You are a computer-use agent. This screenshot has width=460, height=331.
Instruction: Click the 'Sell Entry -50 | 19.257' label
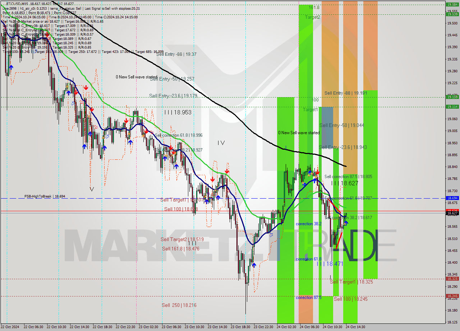point(172,79)
